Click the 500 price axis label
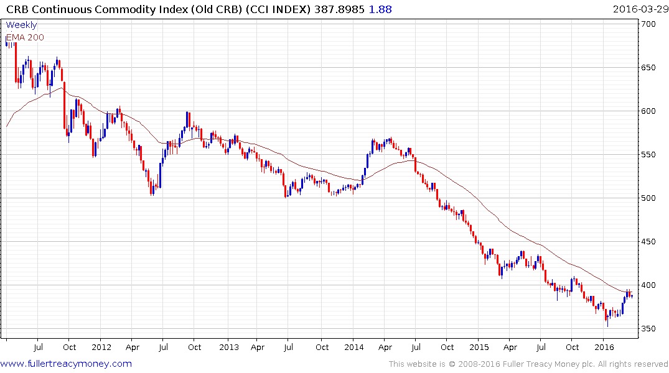 (x=648, y=198)
